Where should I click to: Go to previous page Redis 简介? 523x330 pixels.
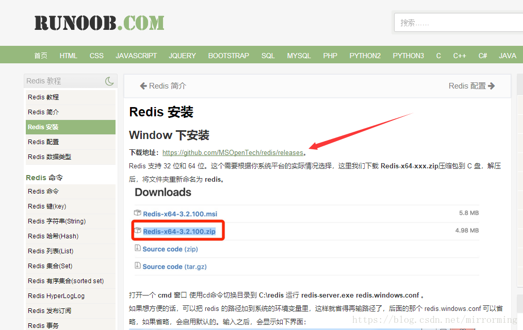click(x=163, y=86)
